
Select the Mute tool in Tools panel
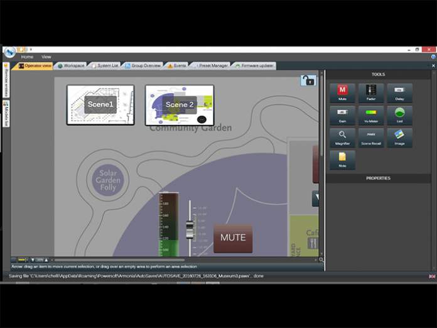(342, 93)
